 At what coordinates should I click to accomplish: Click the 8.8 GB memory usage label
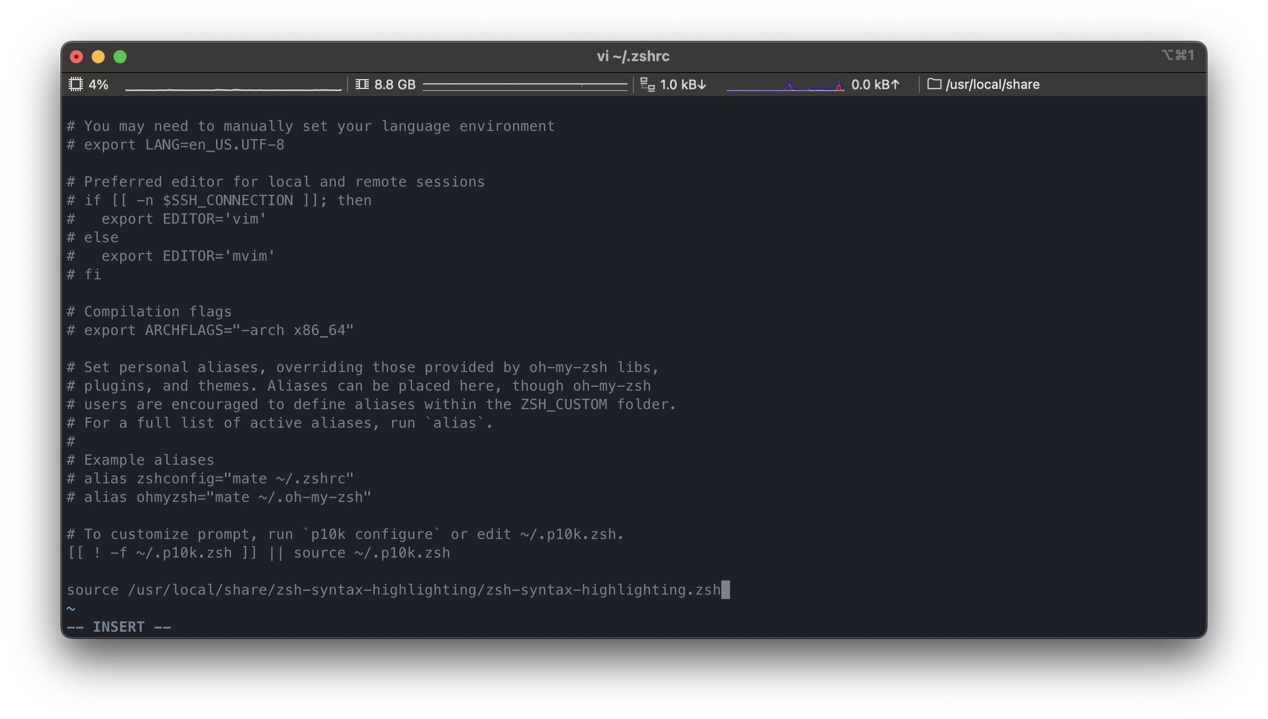[394, 85]
